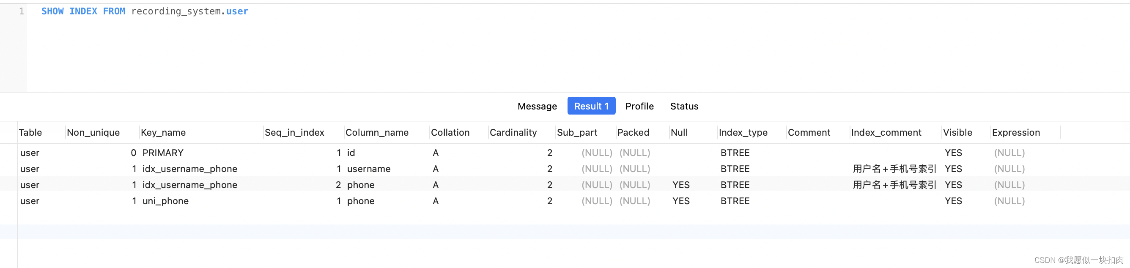Select the uni_phone key name cell
1130x268 pixels.
(x=165, y=201)
